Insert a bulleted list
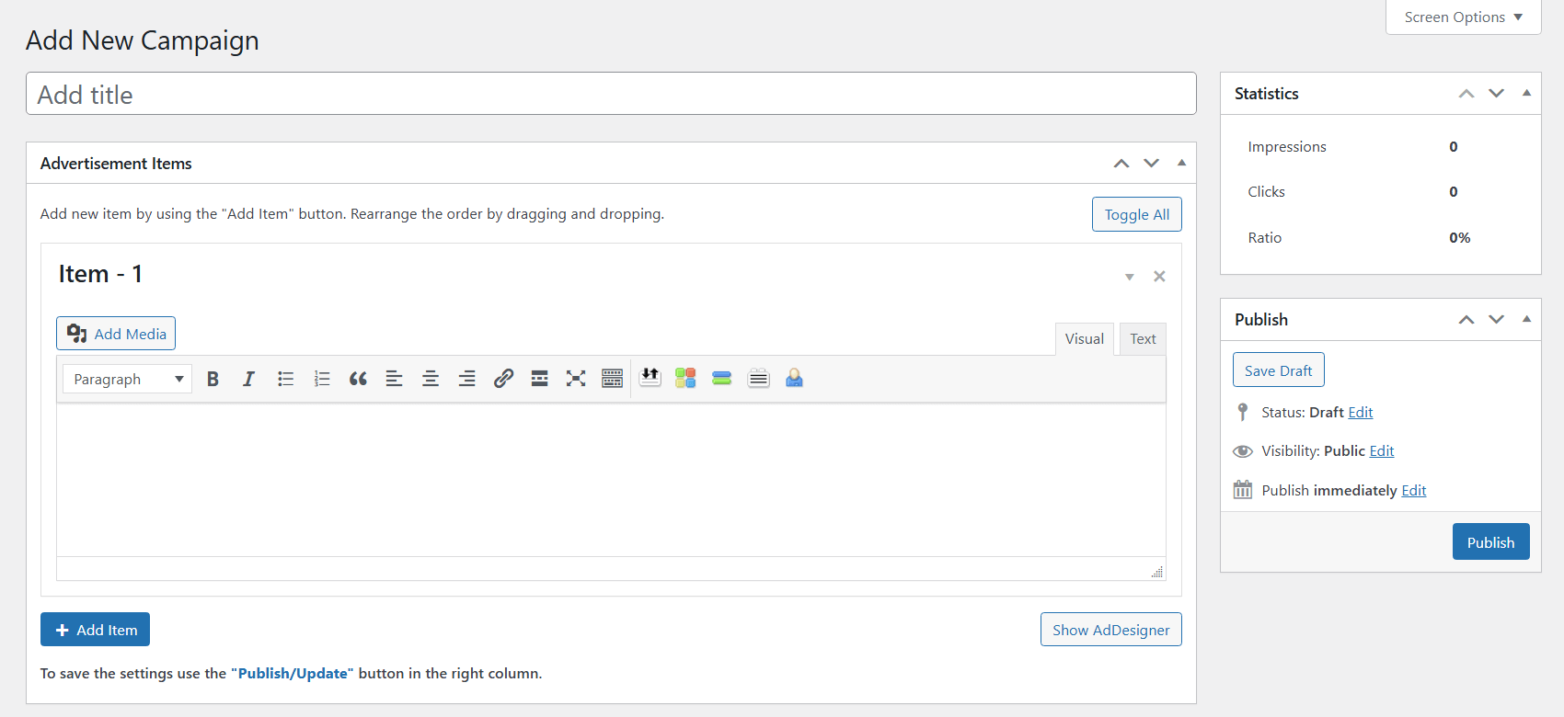This screenshot has height=717, width=1564. pyautogui.click(x=285, y=379)
